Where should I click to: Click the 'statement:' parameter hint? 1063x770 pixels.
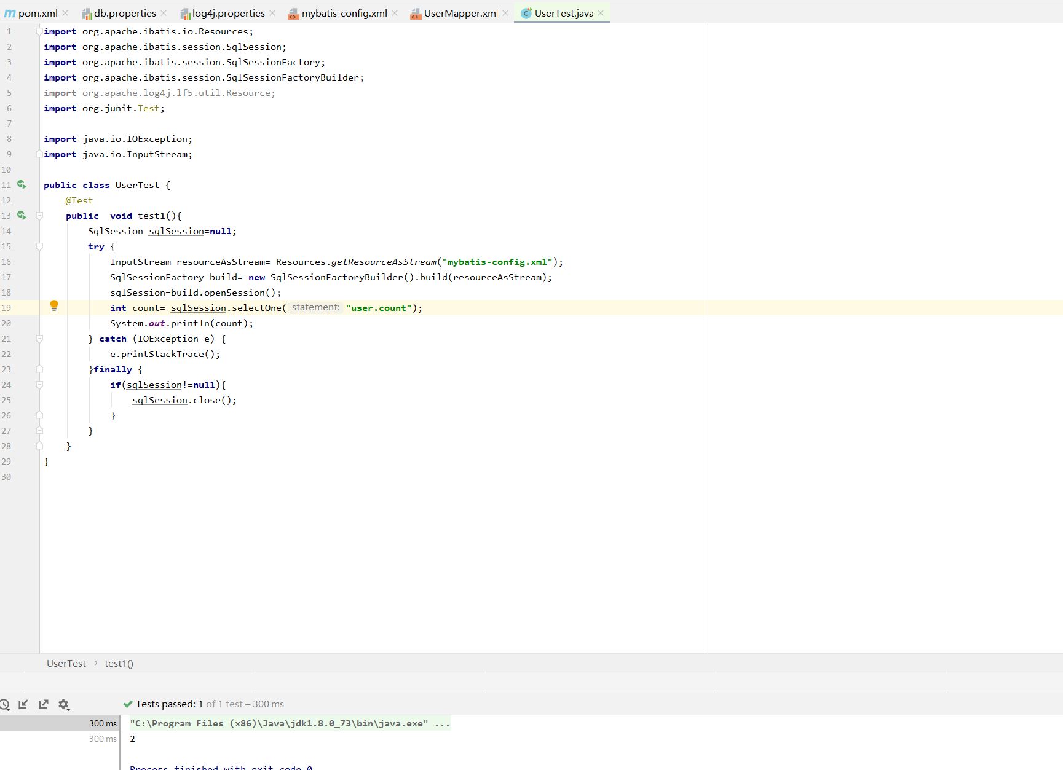pos(315,307)
